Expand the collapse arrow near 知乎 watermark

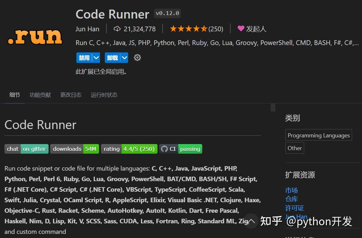[251, 221]
